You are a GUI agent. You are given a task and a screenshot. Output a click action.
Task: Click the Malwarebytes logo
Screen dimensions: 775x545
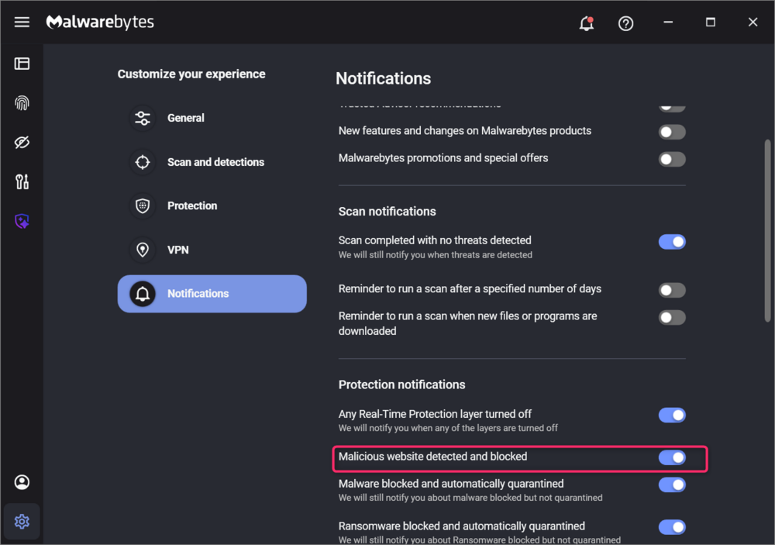click(x=100, y=22)
